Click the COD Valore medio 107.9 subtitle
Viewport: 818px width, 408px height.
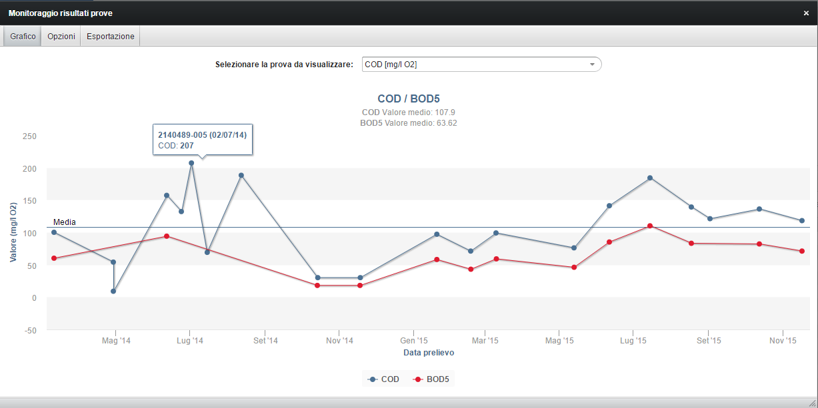click(x=409, y=112)
